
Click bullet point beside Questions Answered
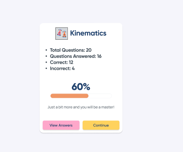tap(46, 56)
